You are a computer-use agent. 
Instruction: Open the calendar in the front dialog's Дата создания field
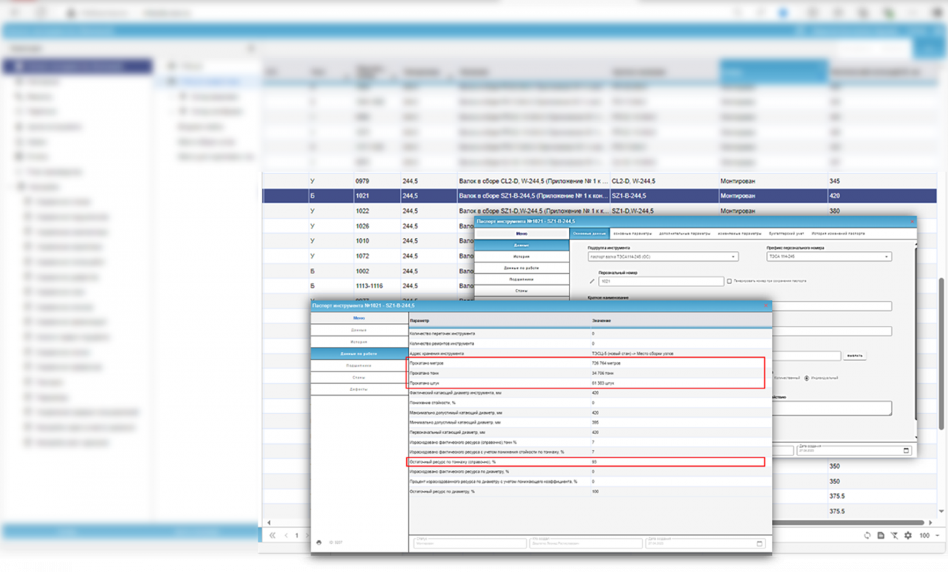click(x=759, y=543)
